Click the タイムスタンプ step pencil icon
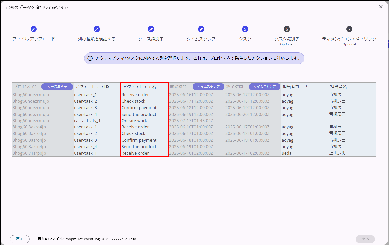This screenshot has width=389, height=245. coord(201,29)
